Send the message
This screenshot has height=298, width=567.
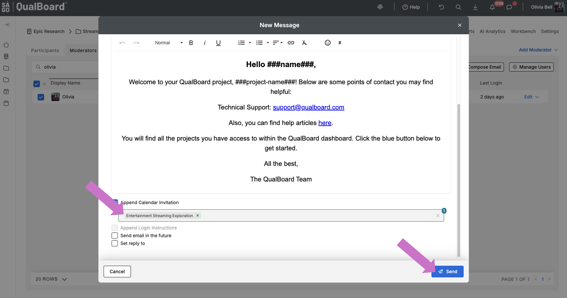coord(447,272)
